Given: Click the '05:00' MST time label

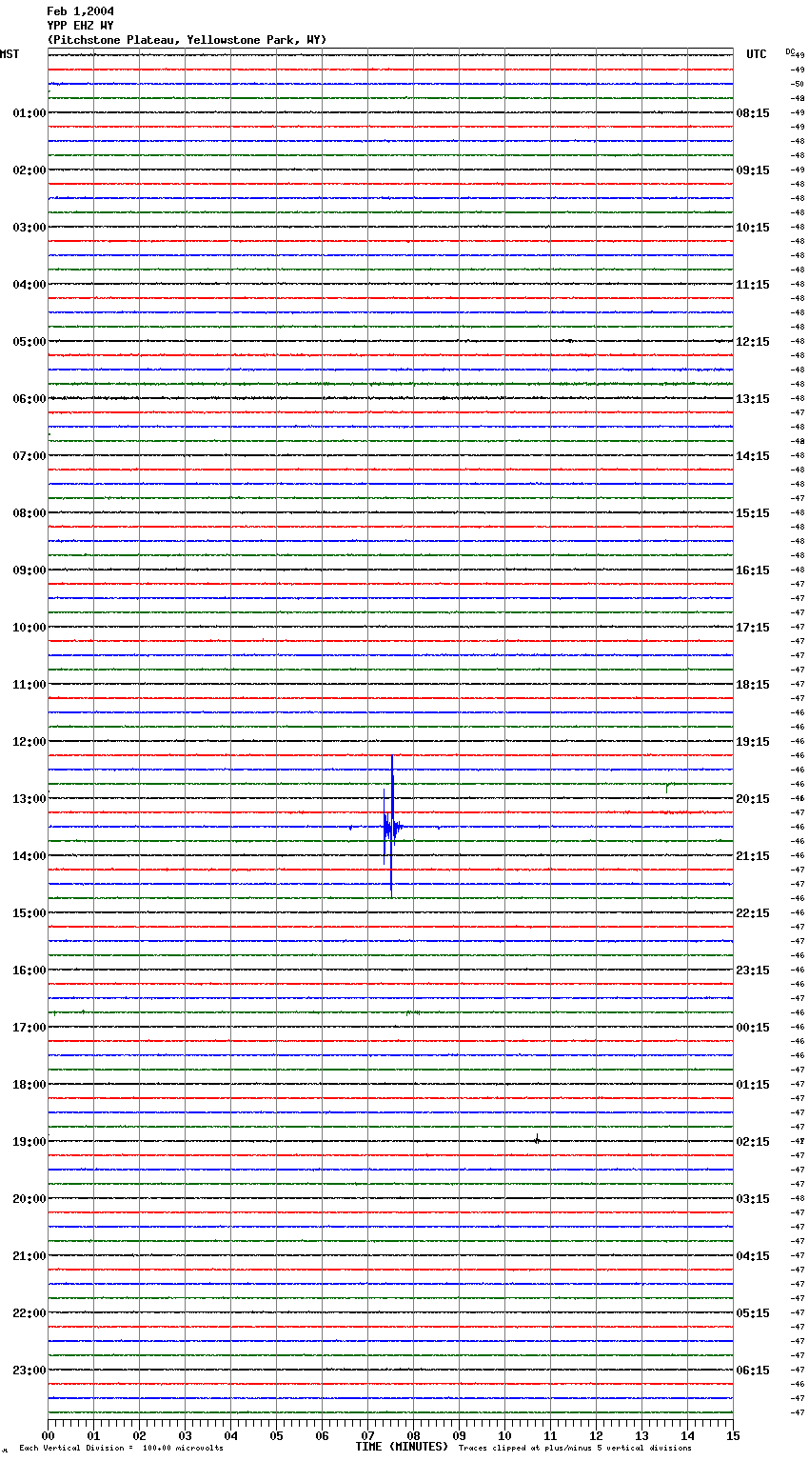Looking at the screenshot, I should [x=30, y=342].
